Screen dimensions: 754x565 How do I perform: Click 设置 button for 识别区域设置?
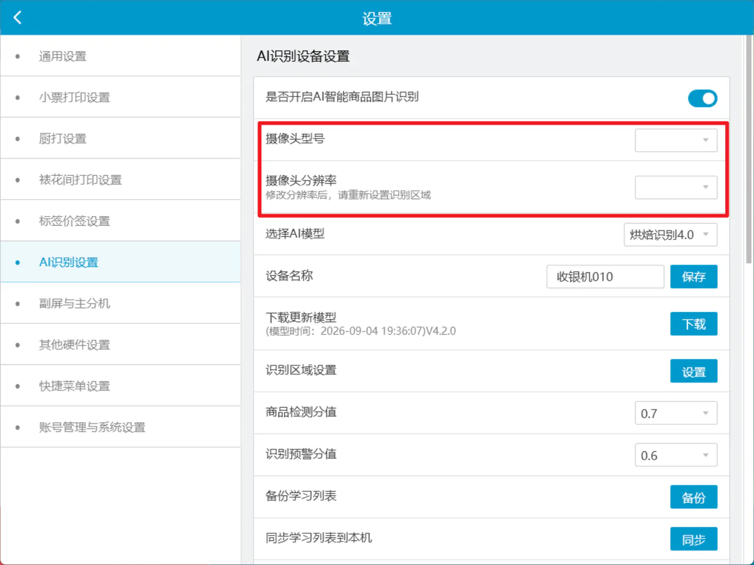(x=694, y=371)
